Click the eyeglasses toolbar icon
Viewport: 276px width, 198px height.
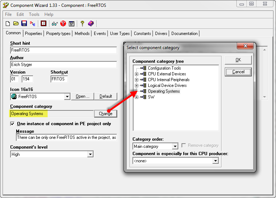(54, 23)
